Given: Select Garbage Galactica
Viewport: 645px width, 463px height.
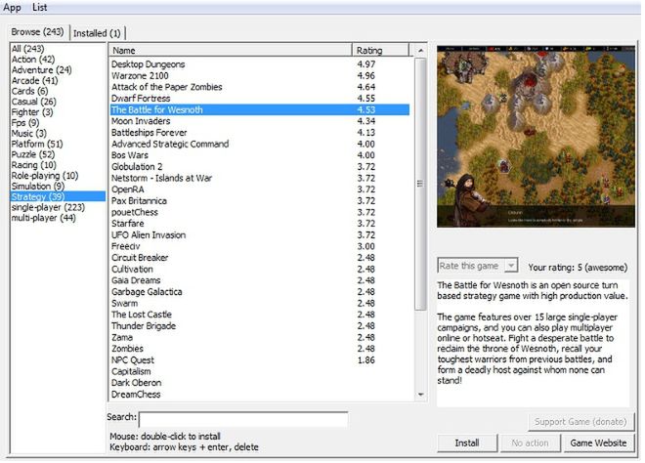Looking at the screenshot, I should point(260,292).
